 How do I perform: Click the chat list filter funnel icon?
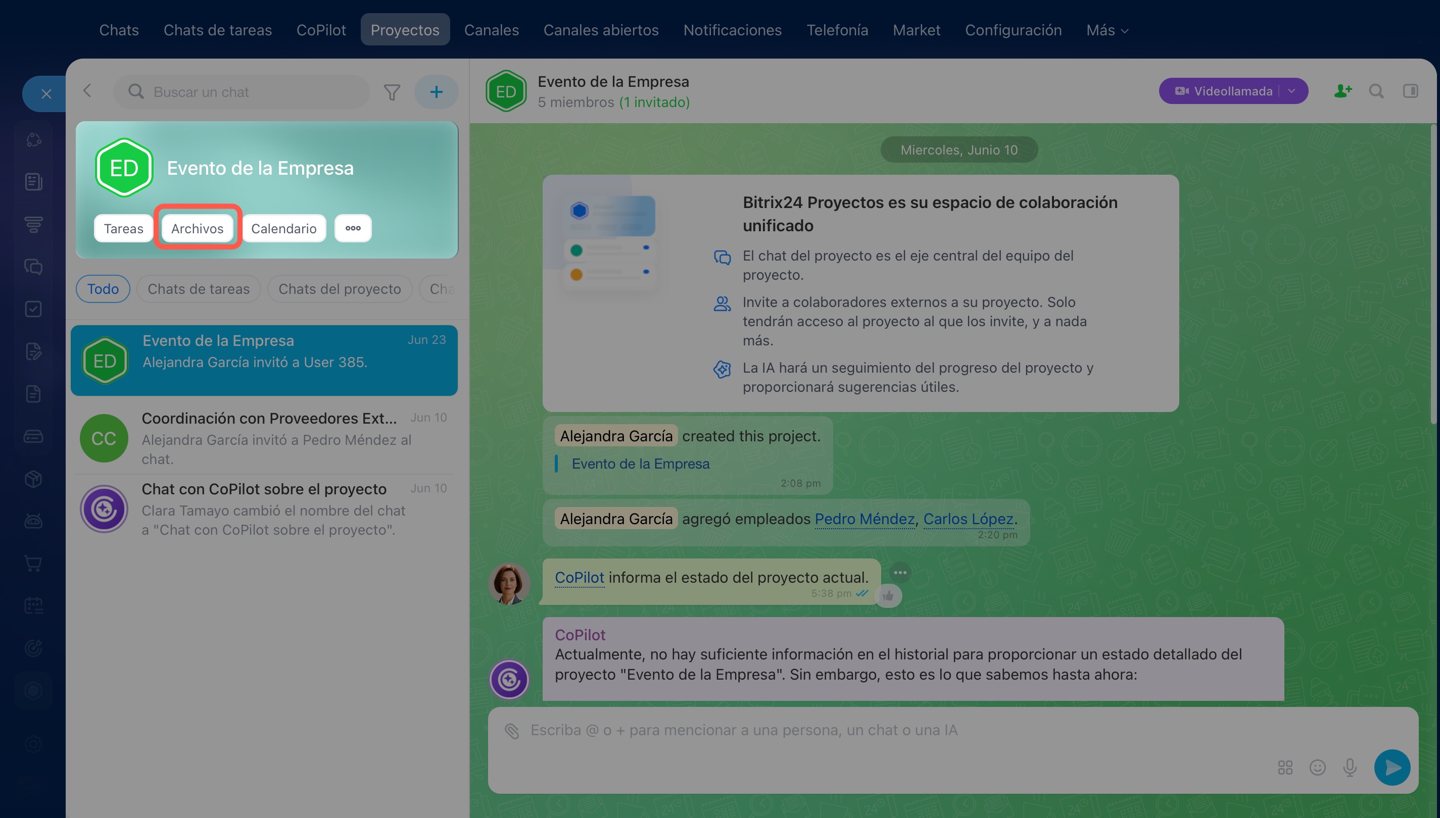click(x=392, y=91)
